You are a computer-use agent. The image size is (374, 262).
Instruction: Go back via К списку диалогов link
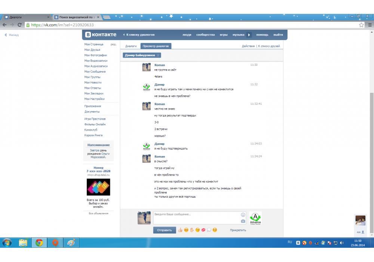(x=139, y=35)
